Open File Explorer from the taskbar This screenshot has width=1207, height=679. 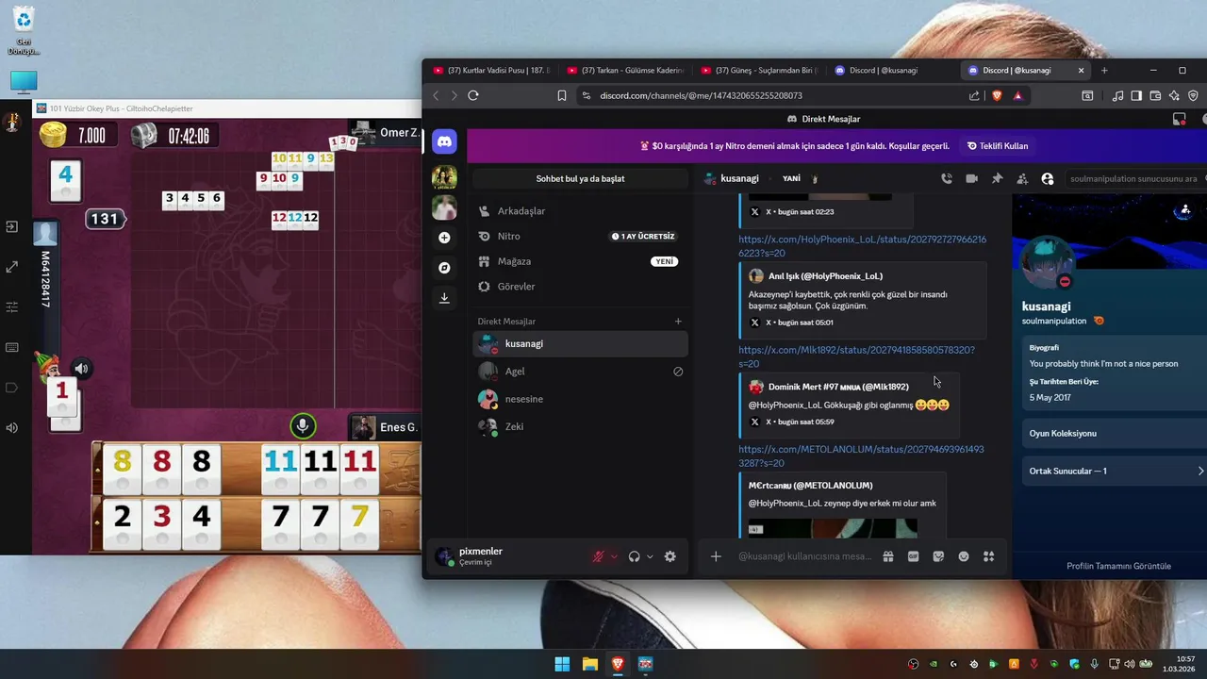point(589,664)
